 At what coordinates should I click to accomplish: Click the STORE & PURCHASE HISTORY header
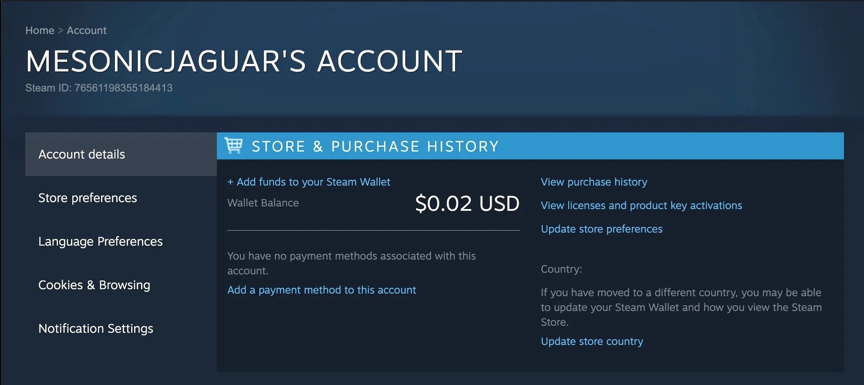click(375, 146)
